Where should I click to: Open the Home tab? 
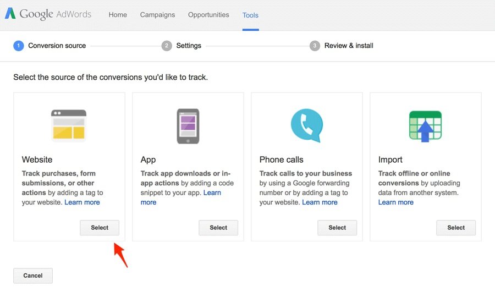click(x=118, y=15)
